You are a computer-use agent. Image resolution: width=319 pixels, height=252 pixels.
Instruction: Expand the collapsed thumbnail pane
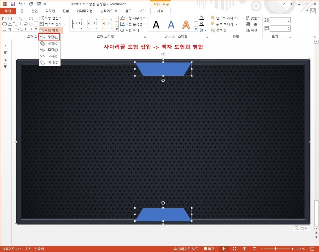pos(5,46)
